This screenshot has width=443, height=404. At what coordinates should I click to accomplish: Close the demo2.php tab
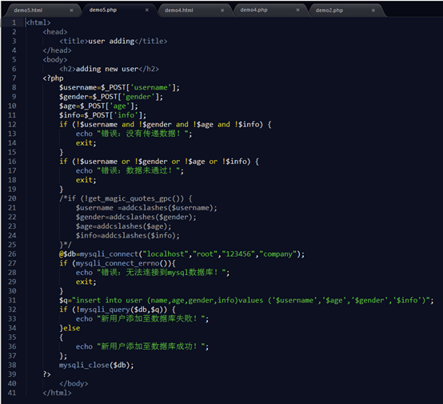pos(373,10)
